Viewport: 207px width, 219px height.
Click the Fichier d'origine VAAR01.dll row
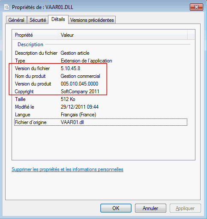click(101, 122)
